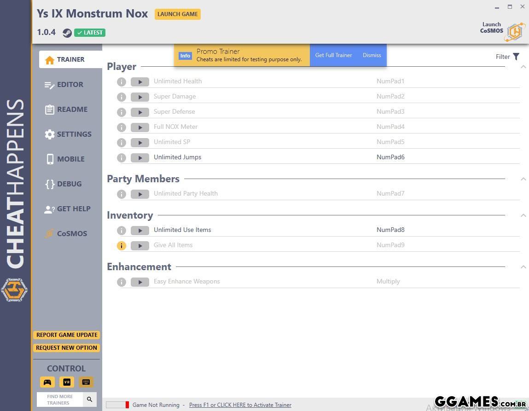Click the activate trainer link in status bar
This screenshot has height=411, width=529.
240,405
